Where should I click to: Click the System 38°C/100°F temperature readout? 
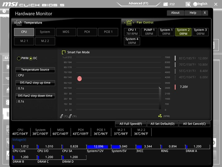40,132
